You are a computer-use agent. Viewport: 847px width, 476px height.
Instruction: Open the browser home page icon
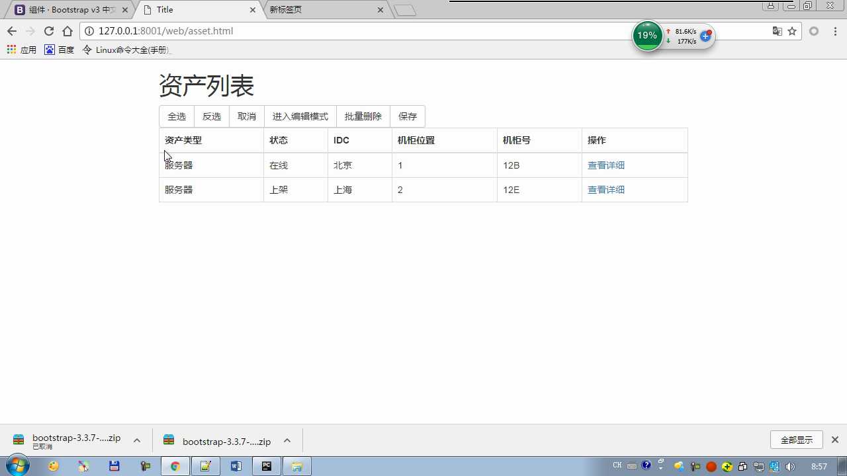coord(67,31)
